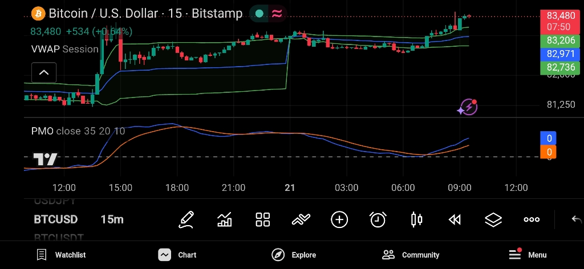
Task: Tap the 15:00 time axis label
Action: (120, 188)
